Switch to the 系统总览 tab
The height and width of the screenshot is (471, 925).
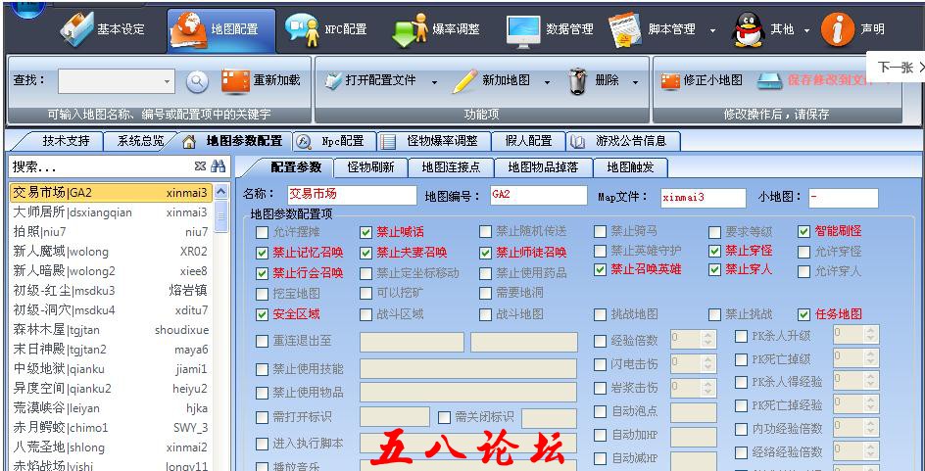point(140,141)
